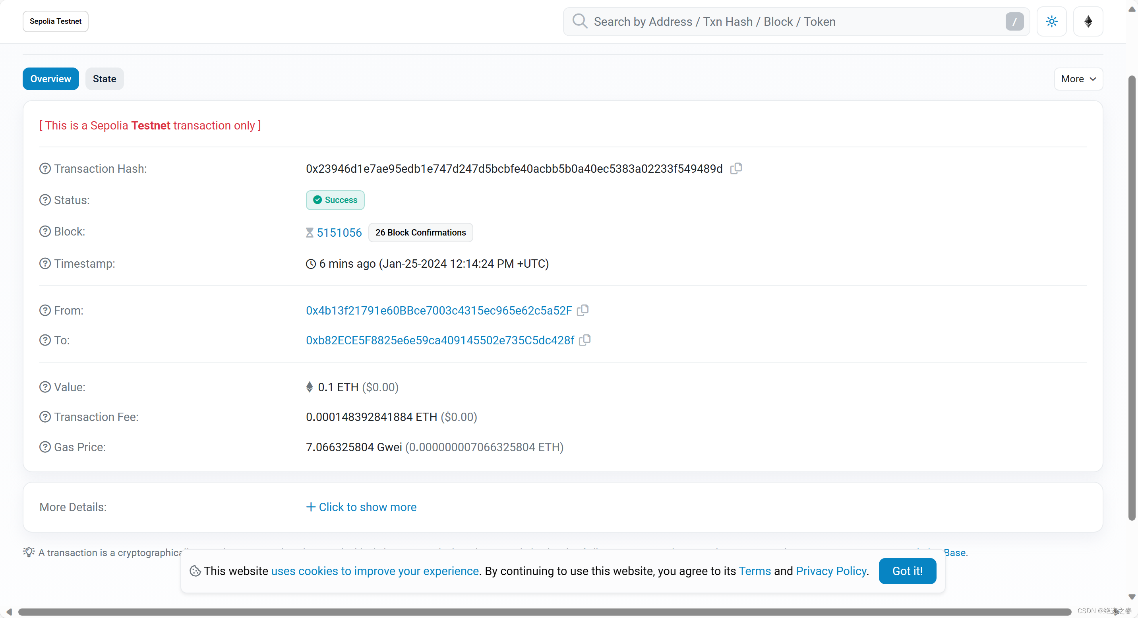Click help icon next to Gas Price
Screen dimensions: 1138x618
pyautogui.click(x=45, y=447)
